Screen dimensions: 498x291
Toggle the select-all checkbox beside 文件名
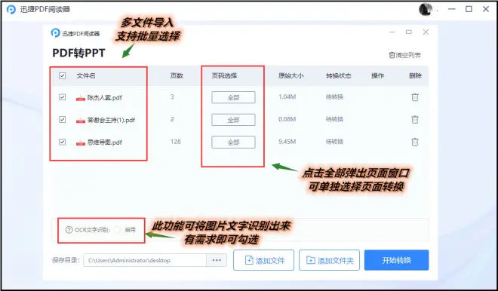click(62, 75)
